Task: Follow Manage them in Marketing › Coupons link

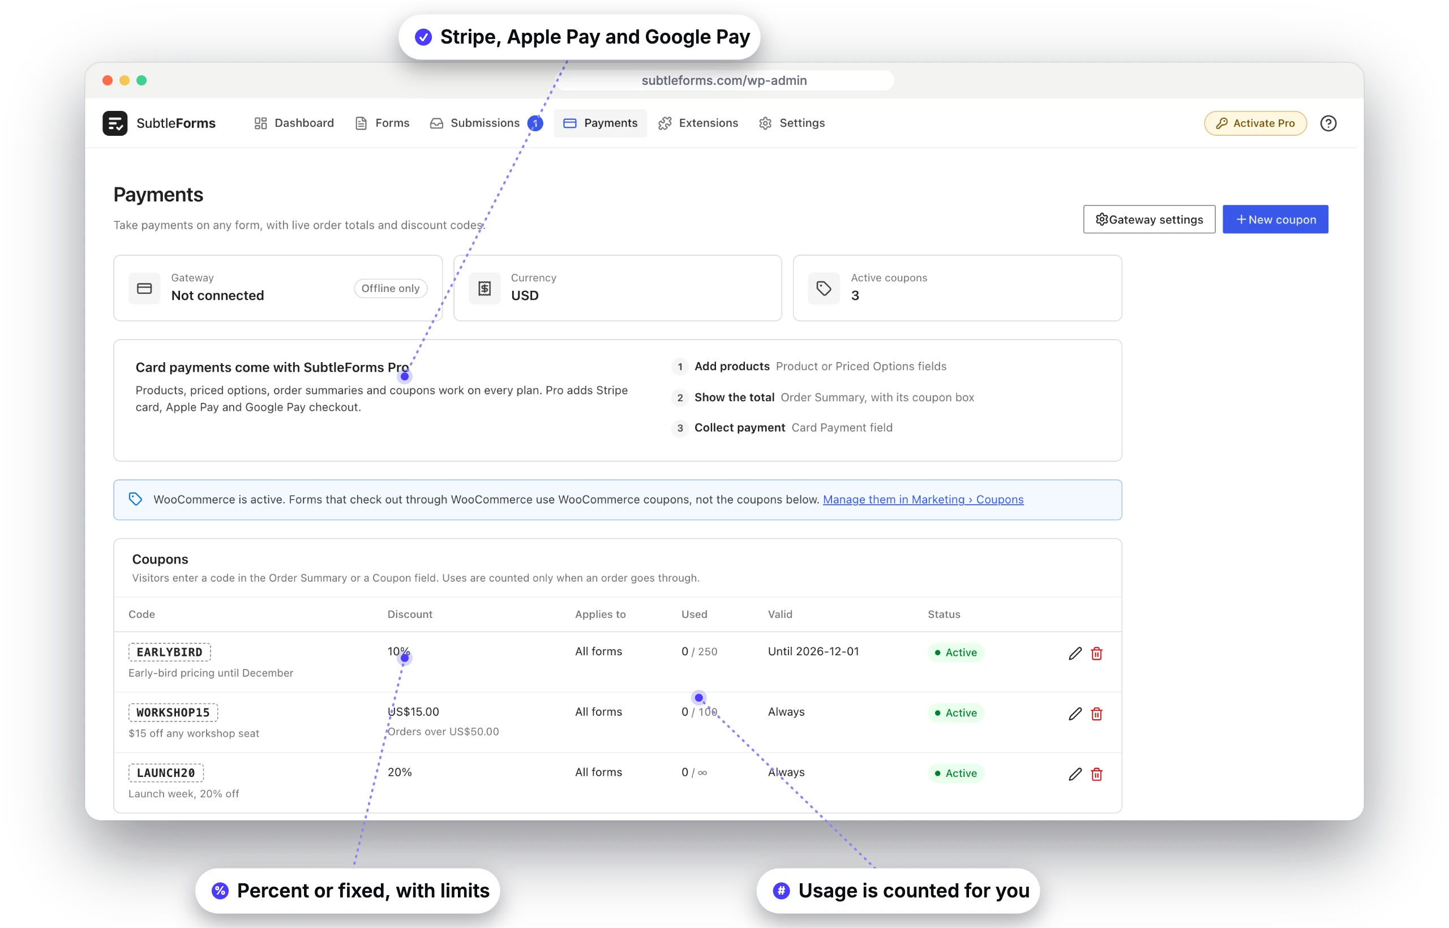Action: click(923, 499)
